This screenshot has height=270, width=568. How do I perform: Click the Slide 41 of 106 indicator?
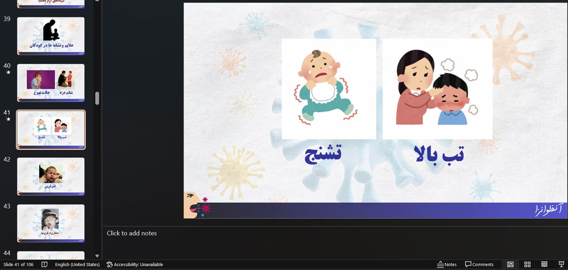(x=18, y=264)
